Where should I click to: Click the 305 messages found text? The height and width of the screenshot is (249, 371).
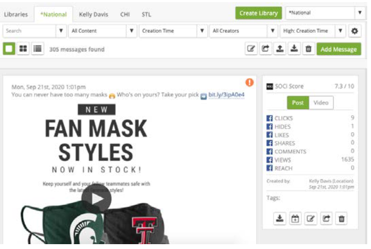tap(77, 49)
